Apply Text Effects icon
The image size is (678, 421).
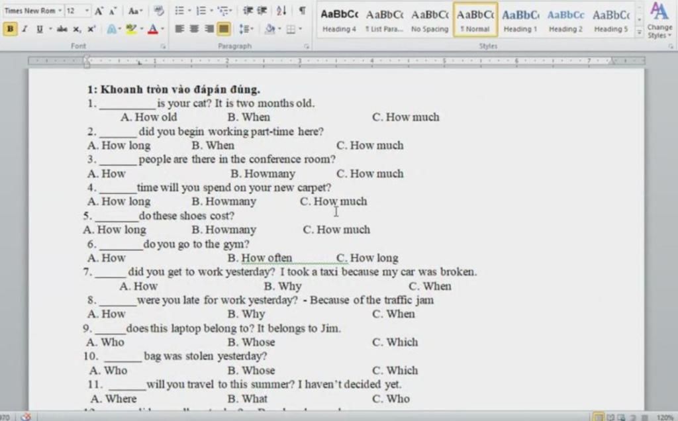(x=111, y=29)
